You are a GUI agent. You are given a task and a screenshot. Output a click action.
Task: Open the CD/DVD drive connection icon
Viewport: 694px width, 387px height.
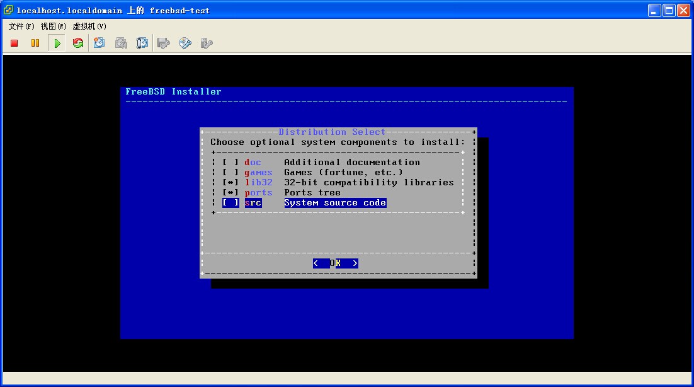tap(185, 43)
